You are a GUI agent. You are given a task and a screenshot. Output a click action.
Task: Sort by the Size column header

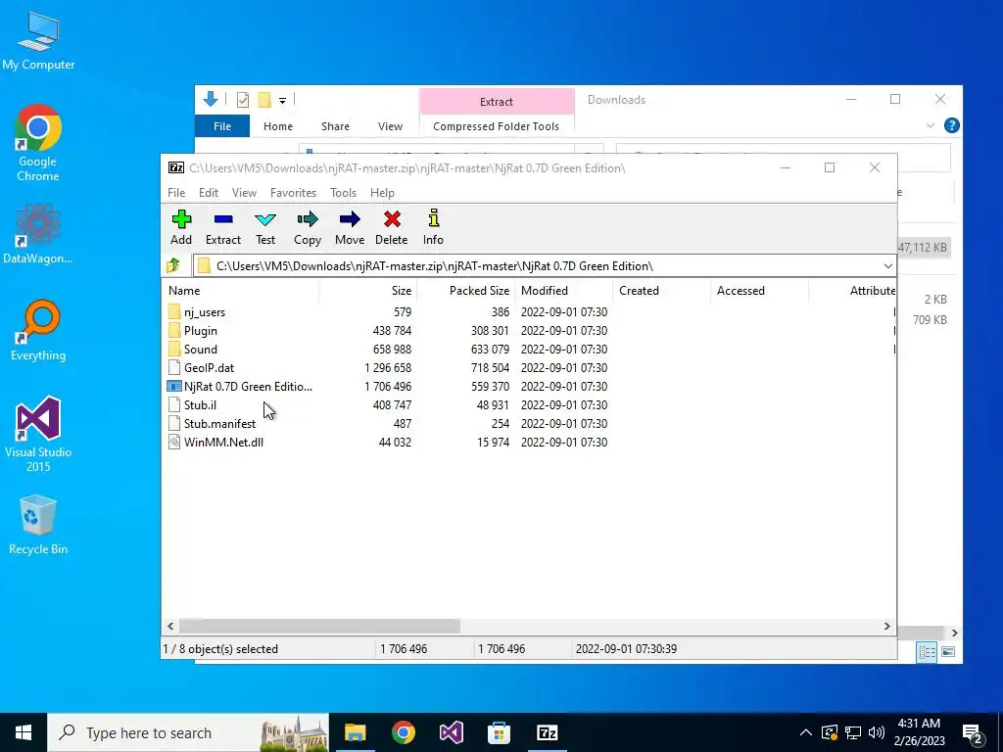pos(368,290)
